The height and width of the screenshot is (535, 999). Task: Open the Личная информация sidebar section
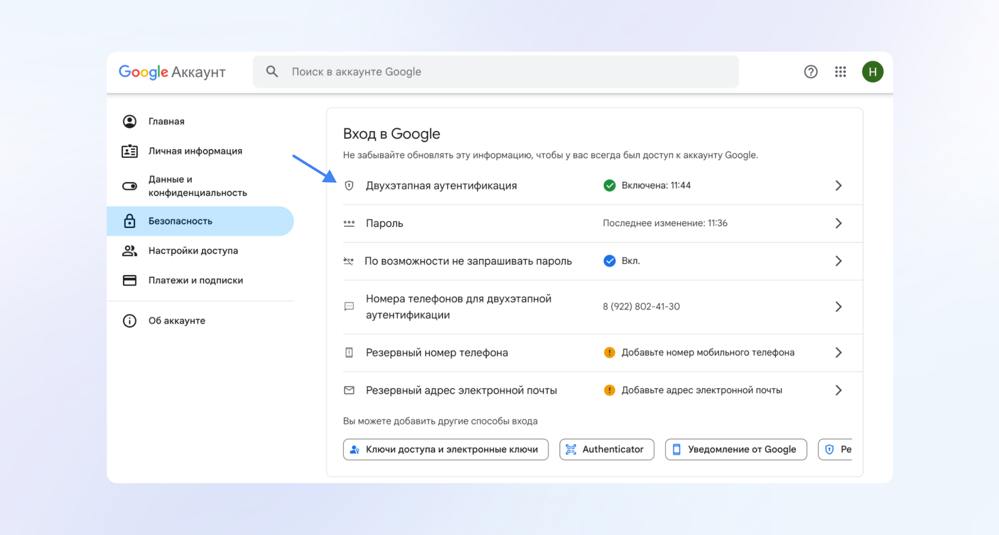tap(195, 151)
